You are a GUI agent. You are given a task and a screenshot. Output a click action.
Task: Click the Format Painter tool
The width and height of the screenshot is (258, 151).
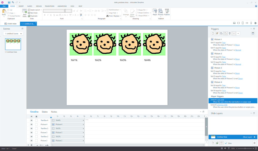coord(14,16)
